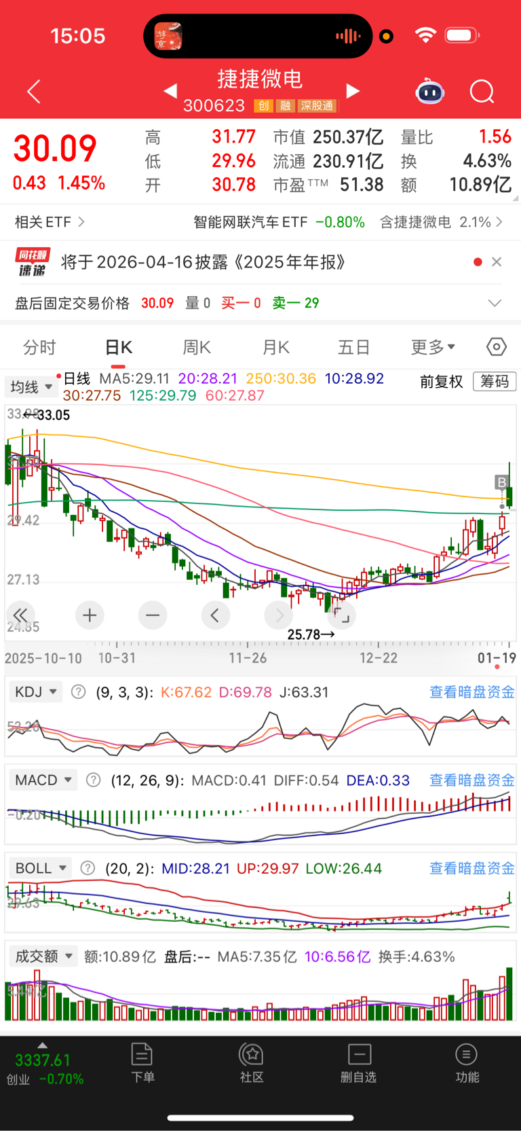Tap the app icon in Dynamic Island

click(168, 36)
